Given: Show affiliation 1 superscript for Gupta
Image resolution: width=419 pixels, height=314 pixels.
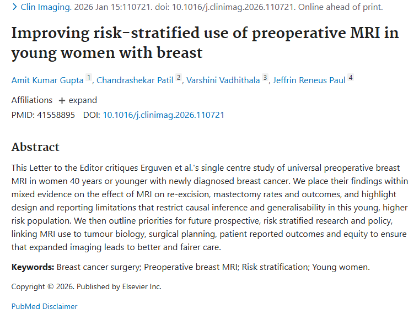Looking at the screenshot, I should pos(89,78).
